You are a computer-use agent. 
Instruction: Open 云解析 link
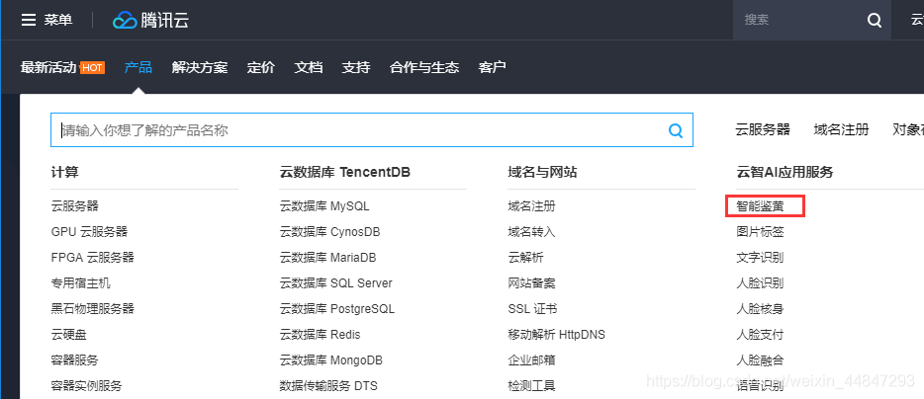coord(525,257)
